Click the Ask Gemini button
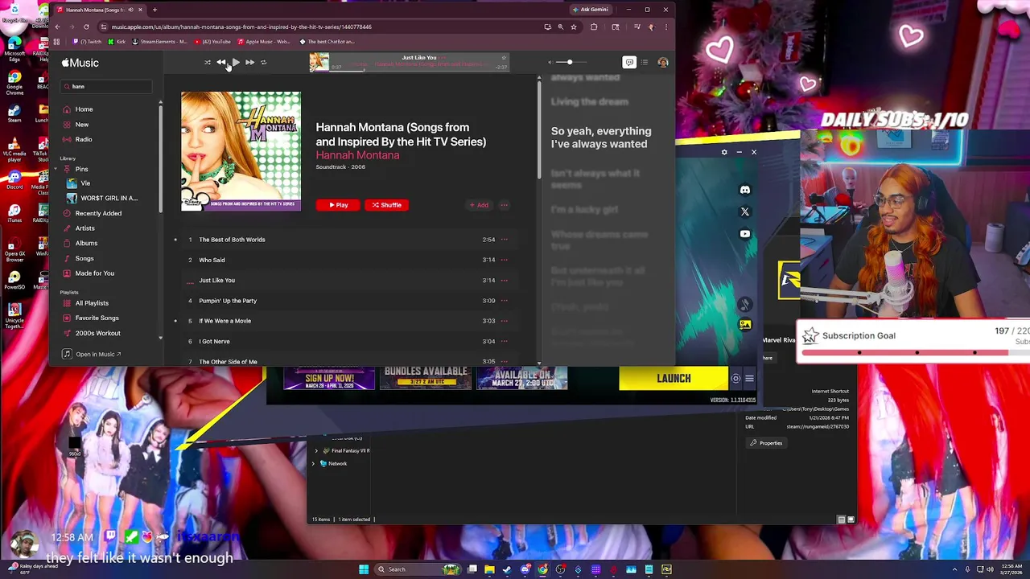The image size is (1030, 579). 590,10
